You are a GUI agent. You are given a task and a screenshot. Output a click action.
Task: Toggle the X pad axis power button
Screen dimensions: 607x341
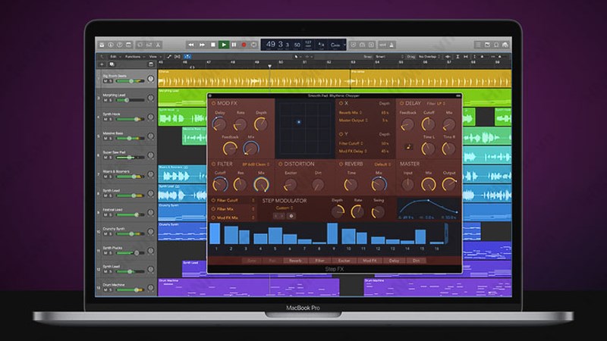pyautogui.click(x=341, y=103)
